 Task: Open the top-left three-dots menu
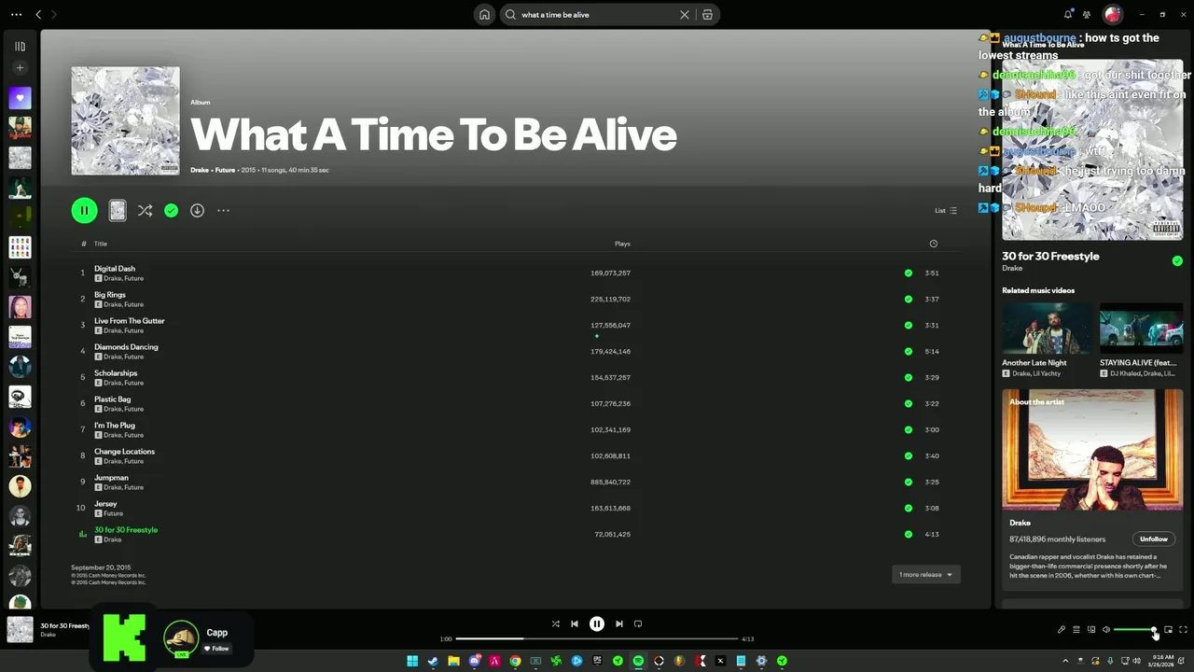click(16, 14)
